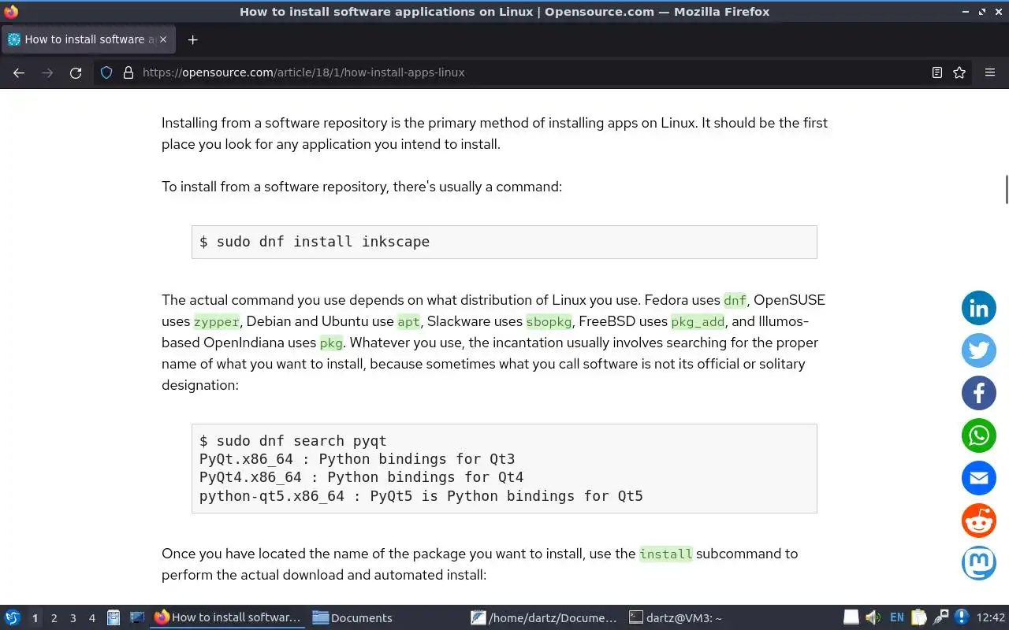Viewport: 1009px width, 630px height.
Task: Open the clipboard manager tray icon
Action: (919, 617)
